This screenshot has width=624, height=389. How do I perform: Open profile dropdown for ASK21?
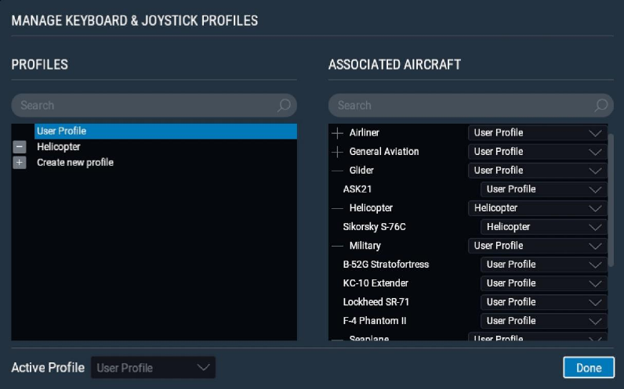(543, 189)
